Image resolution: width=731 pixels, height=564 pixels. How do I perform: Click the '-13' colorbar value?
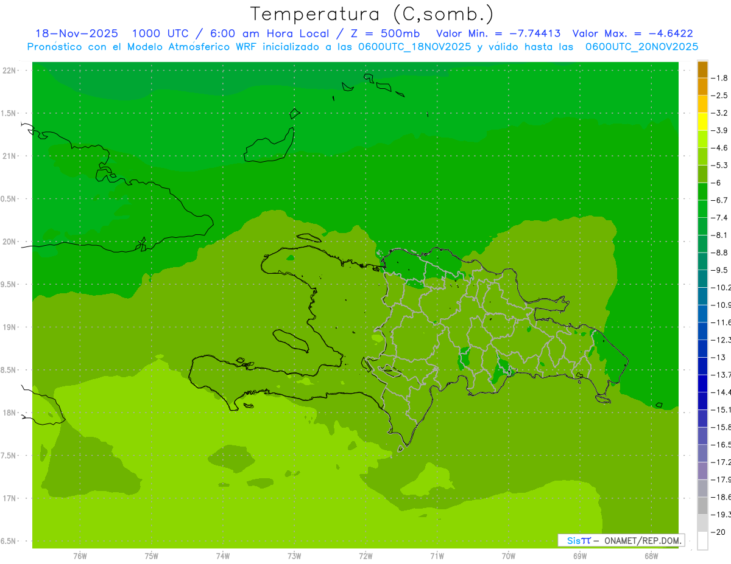(719, 357)
